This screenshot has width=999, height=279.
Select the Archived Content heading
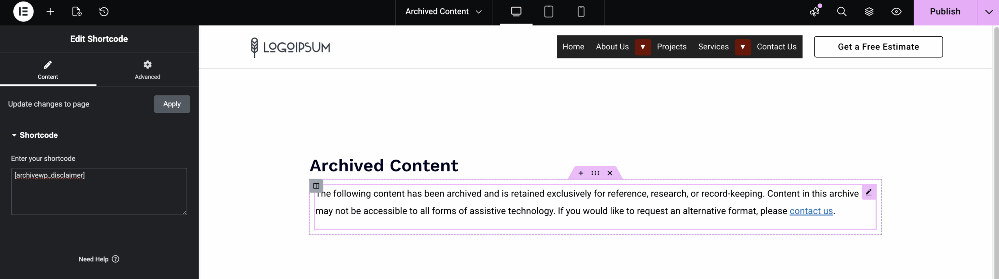pos(384,166)
